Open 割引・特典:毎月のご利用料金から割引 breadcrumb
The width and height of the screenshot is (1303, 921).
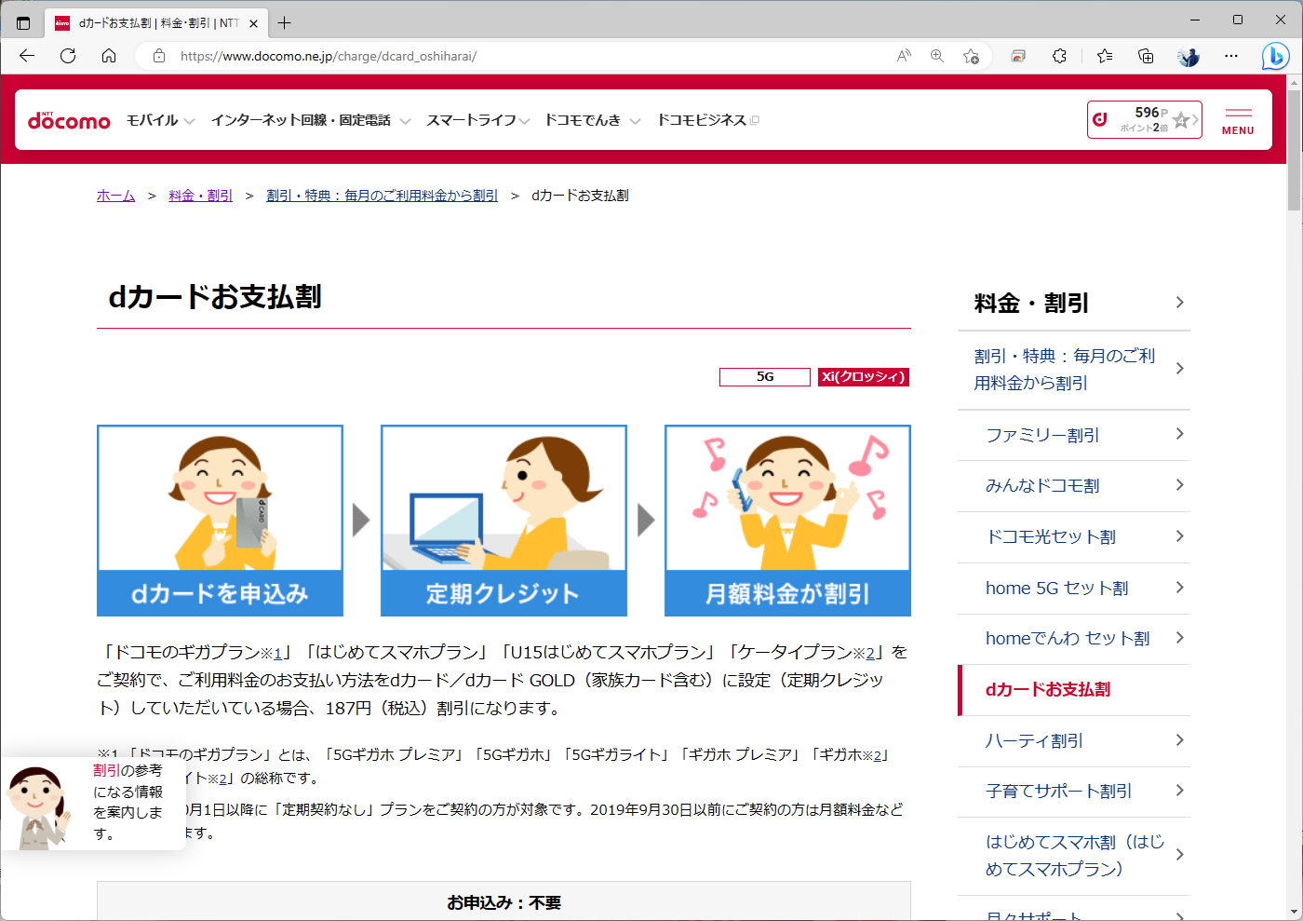pyautogui.click(x=382, y=196)
